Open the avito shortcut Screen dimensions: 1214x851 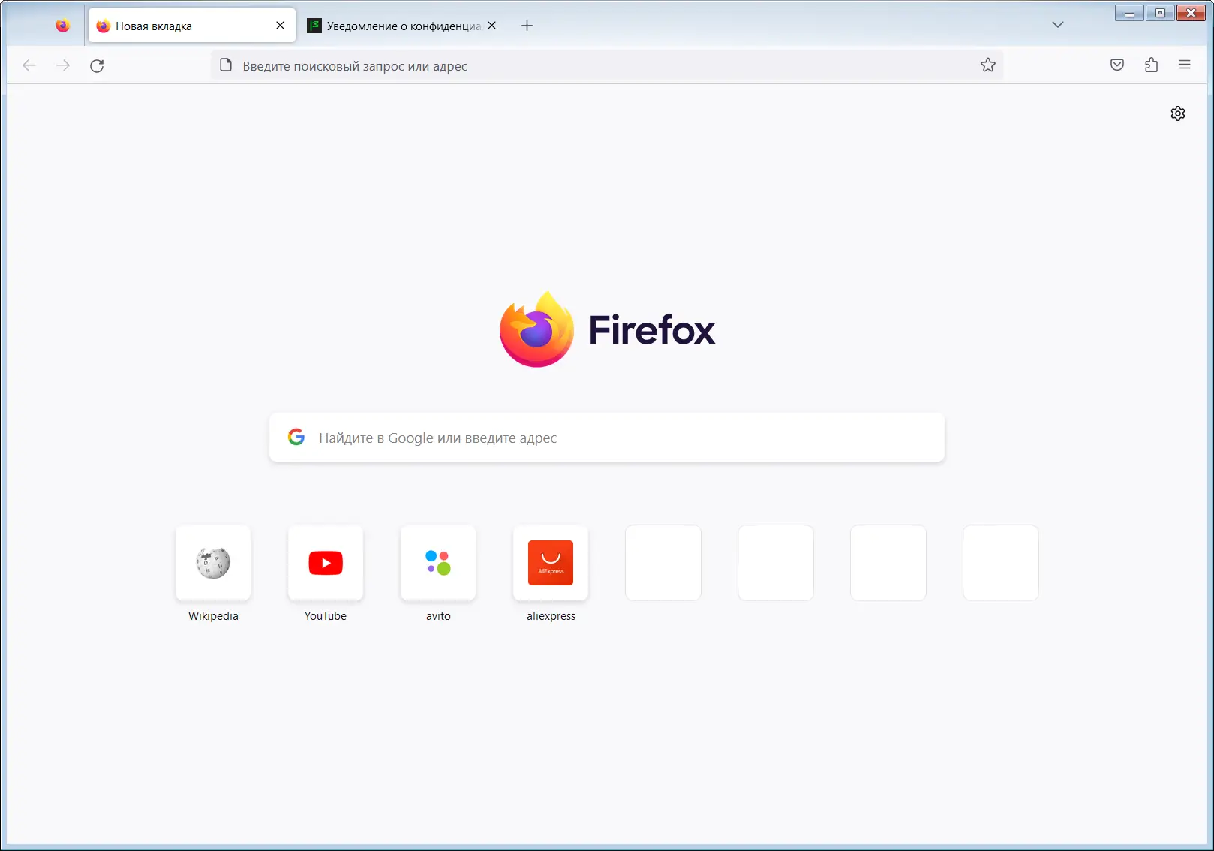pyautogui.click(x=437, y=563)
